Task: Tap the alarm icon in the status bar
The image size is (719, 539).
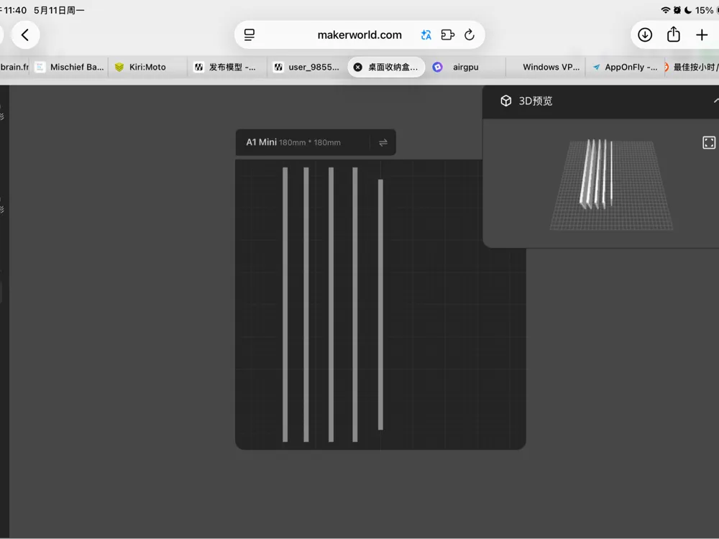Action: click(x=677, y=10)
